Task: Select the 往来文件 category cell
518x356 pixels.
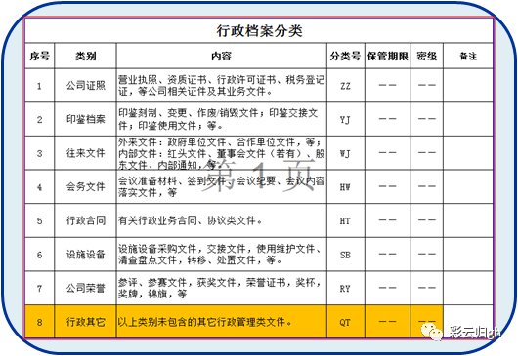Action: pos(86,153)
